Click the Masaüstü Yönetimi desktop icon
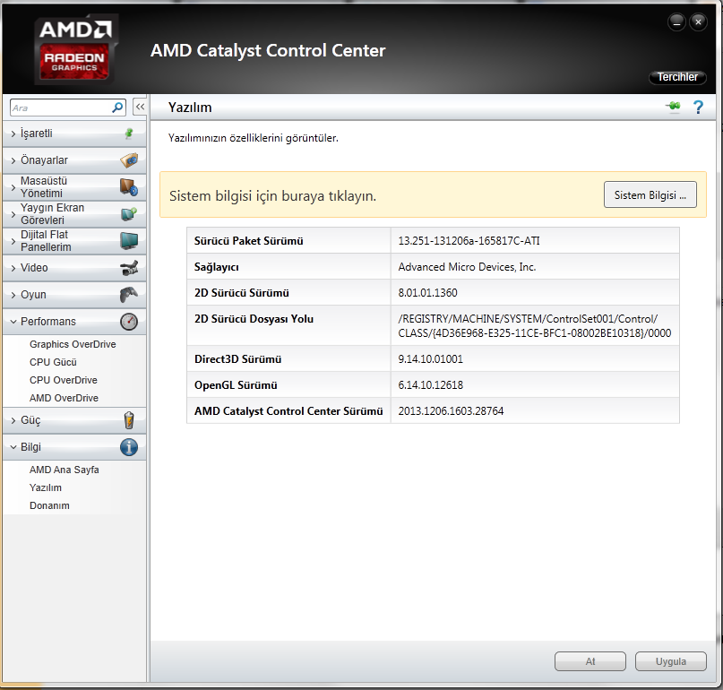723x690 pixels. click(x=129, y=186)
